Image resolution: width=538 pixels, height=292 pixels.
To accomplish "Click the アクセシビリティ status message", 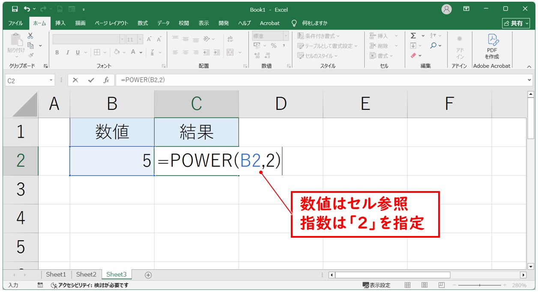I will click(x=90, y=285).
